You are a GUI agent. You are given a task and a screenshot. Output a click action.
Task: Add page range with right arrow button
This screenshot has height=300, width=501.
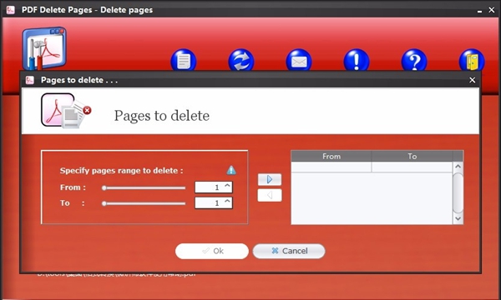point(270,179)
